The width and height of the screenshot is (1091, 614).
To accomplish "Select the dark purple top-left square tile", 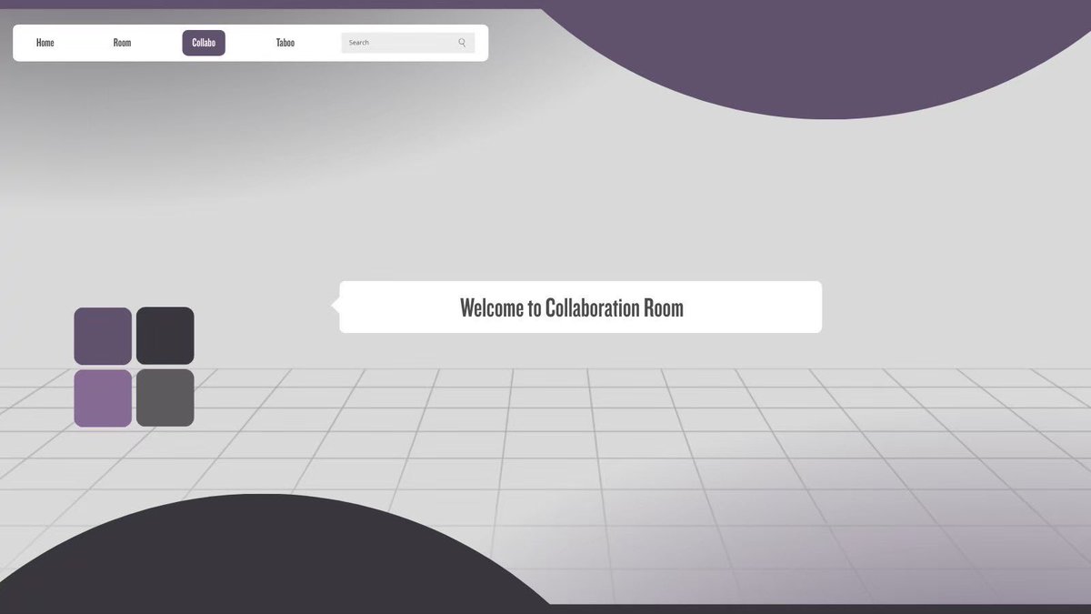I will pyautogui.click(x=103, y=337).
